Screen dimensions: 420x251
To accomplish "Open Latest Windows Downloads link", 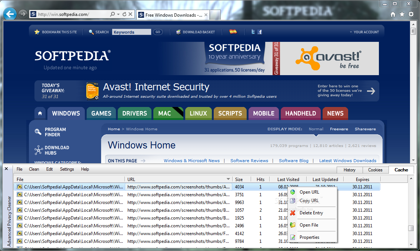I will pos(348,161).
